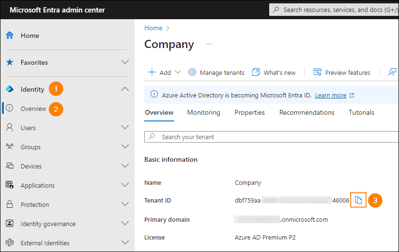Switch to the Tutorials tab
This screenshot has height=252, width=399.
tap(362, 112)
